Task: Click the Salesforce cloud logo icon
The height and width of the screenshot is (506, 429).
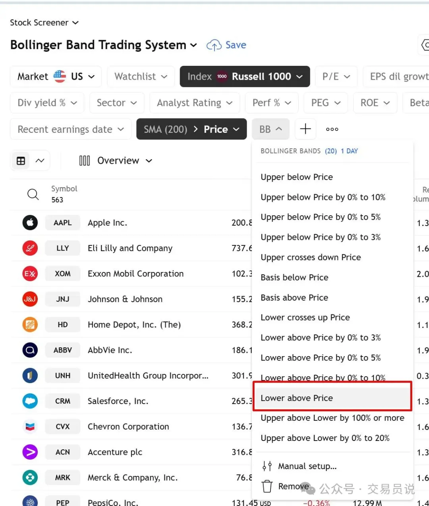Action: [30, 401]
